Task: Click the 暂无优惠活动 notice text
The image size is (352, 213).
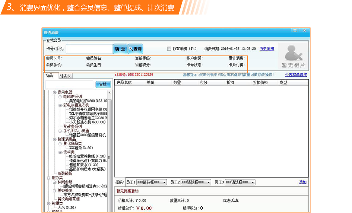Action: [127, 191]
